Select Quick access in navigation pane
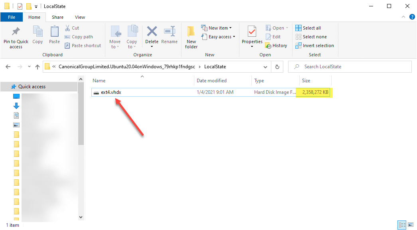This screenshot has height=230, width=417. click(x=39, y=87)
